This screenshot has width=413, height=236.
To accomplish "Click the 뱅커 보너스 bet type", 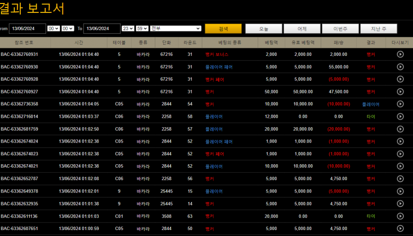I will point(217,54).
